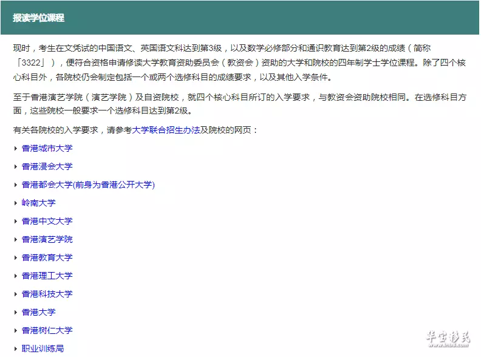
Task: Open the 香港中文大学 link
Action: [x=47, y=221]
